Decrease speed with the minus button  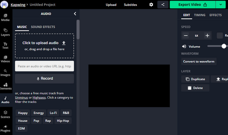(186, 36)
